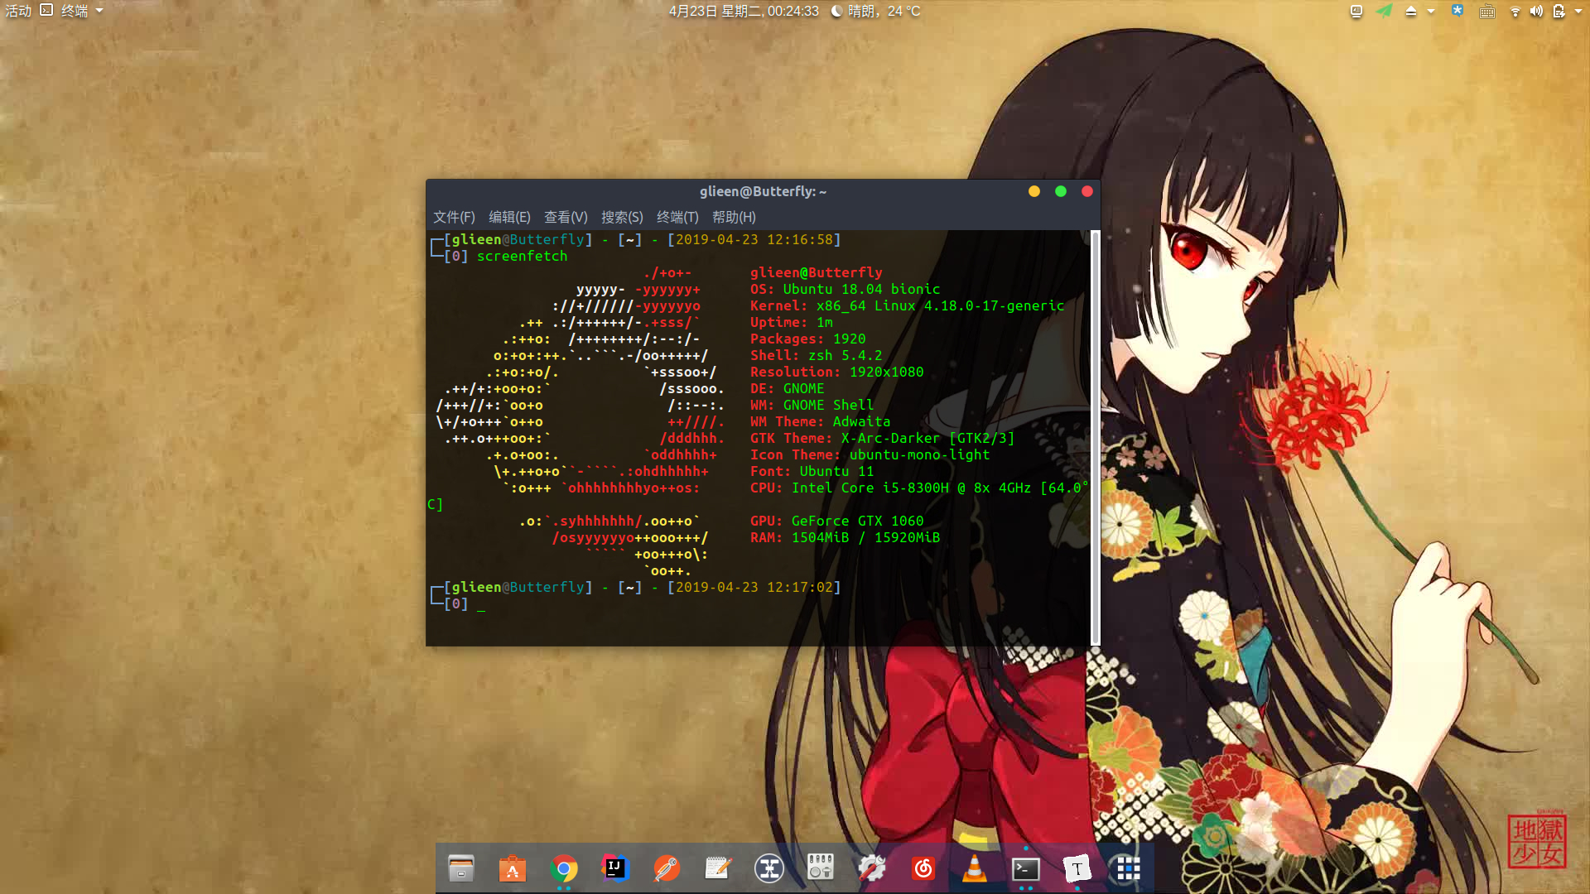This screenshot has height=894, width=1590.
Task: Click the volume speaker indicator
Action: point(1536,11)
